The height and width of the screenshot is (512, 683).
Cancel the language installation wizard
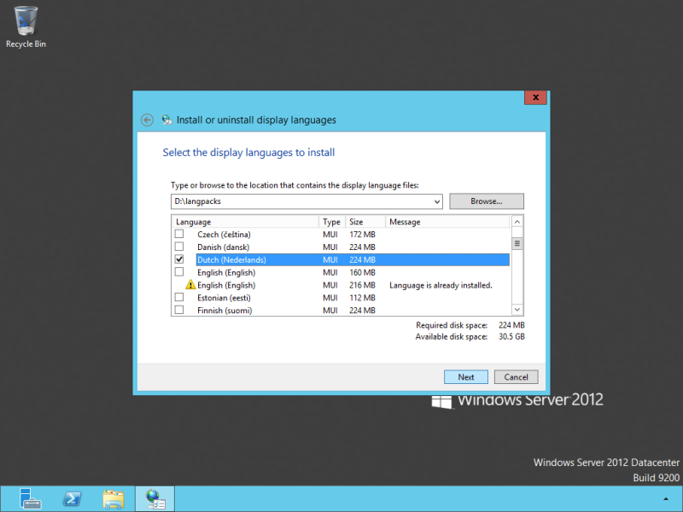(517, 377)
